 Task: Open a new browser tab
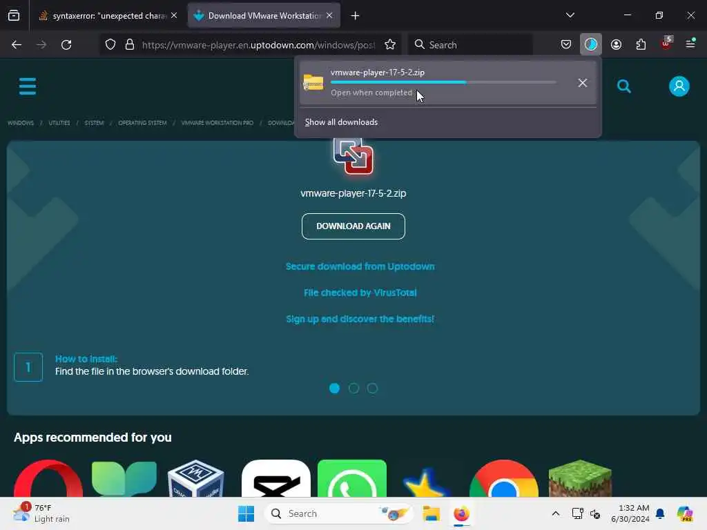pyautogui.click(x=356, y=16)
